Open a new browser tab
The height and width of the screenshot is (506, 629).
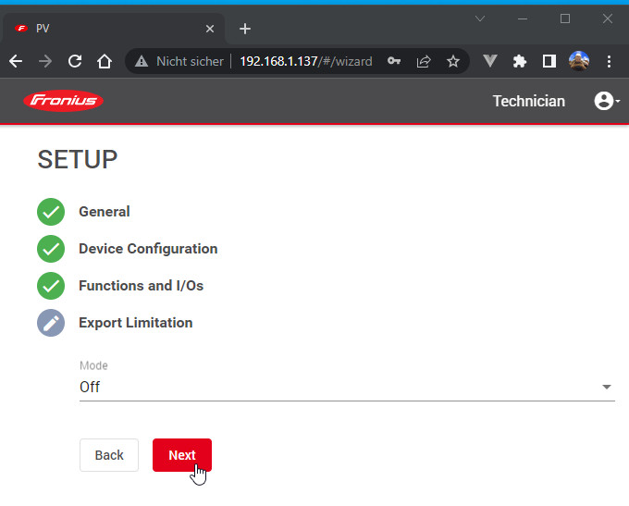pos(245,29)
